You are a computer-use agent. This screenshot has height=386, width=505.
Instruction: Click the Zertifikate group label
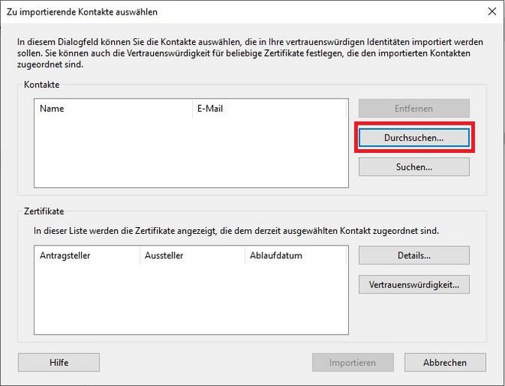44,211
